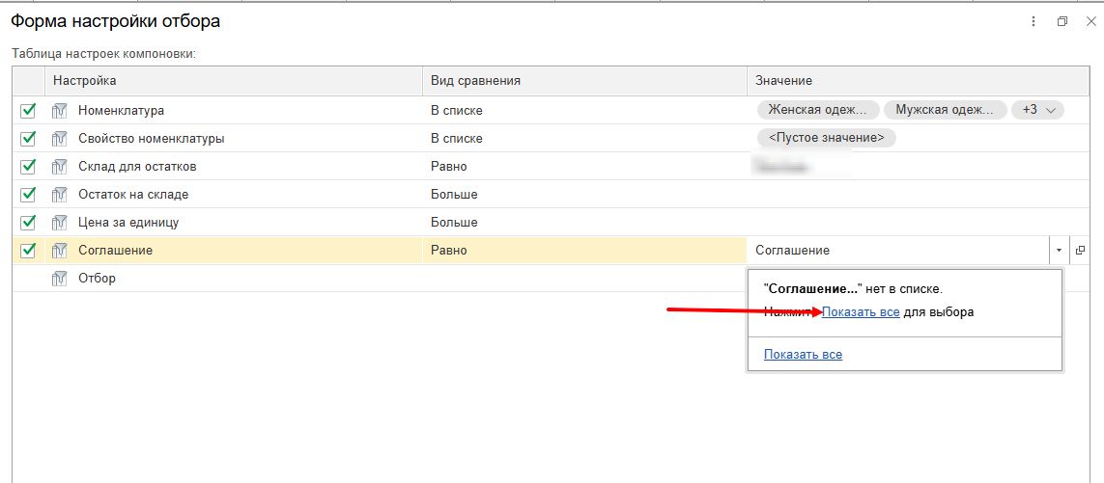This screenshot has width=1104, height=483.
Task: Click the filter icon beside Свойство номенклатуры
Action: [x=59, y=138]
